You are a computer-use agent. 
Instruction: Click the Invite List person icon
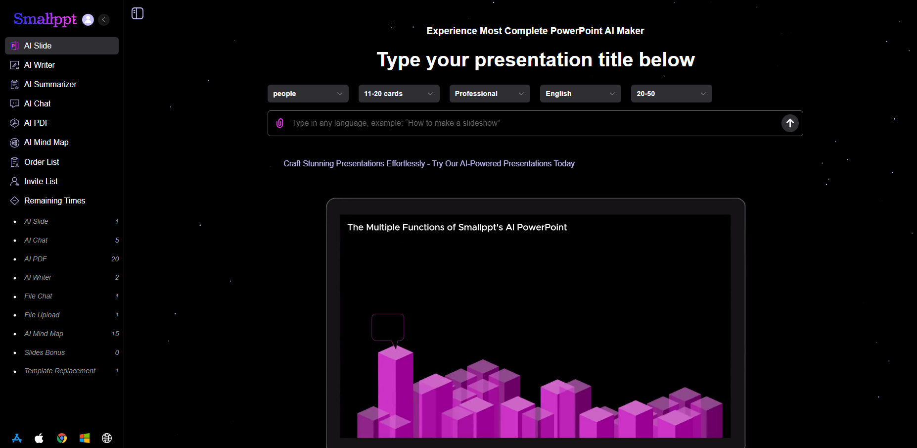[15, 181]
